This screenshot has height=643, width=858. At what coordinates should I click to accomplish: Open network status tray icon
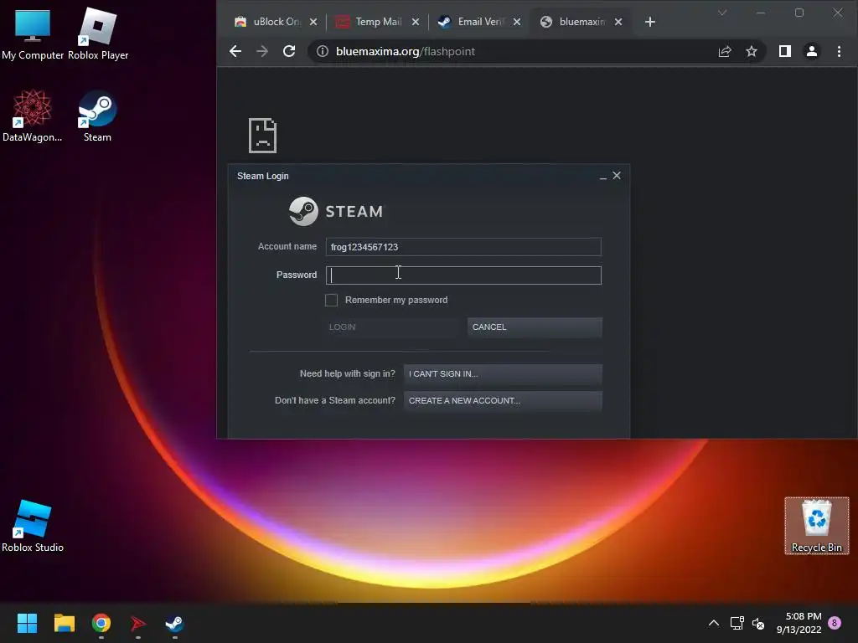[x=737, y=623]
